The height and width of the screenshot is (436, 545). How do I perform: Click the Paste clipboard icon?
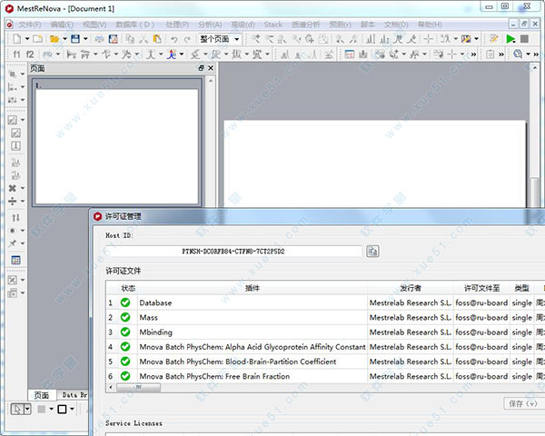[157, 39]
